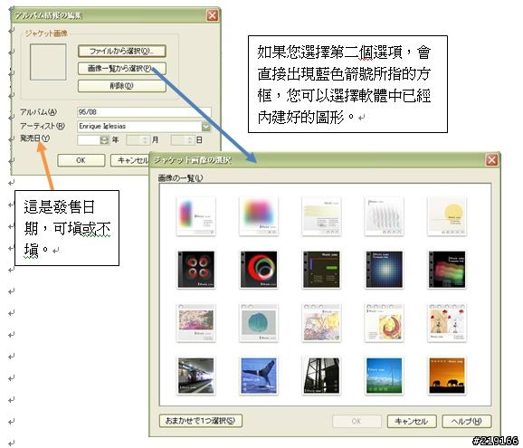Screen dimensions: 523x448
Task: Select the sunset elephants silhouette jacket thumbnail
Action: tap(447, 376)
